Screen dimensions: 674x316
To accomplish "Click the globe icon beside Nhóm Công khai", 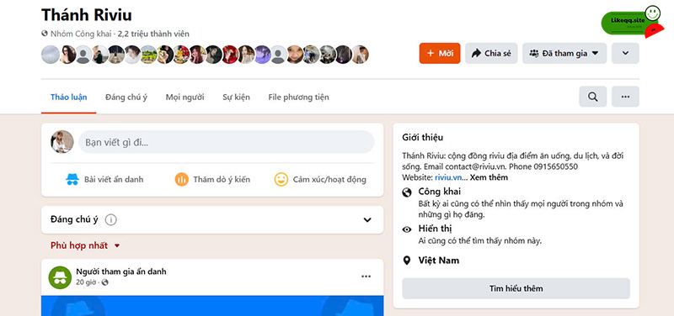I will tap(45, 34).
